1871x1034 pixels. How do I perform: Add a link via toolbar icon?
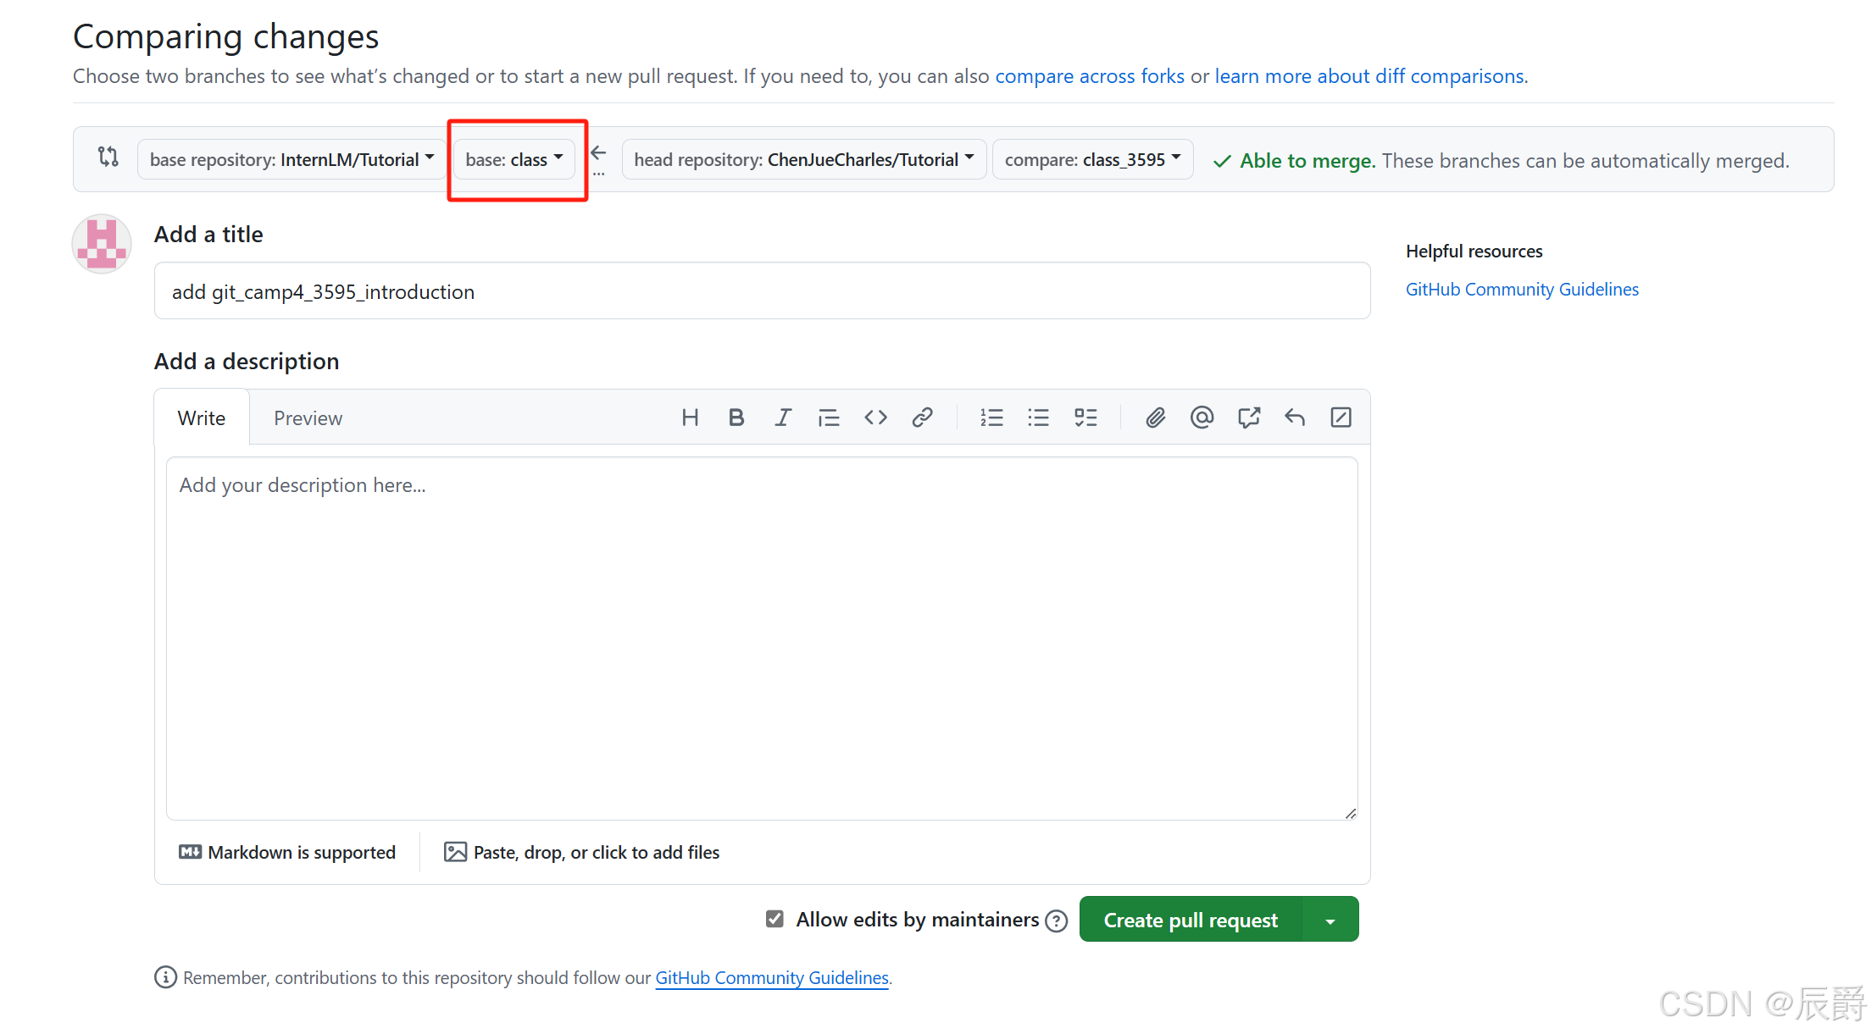922,417
